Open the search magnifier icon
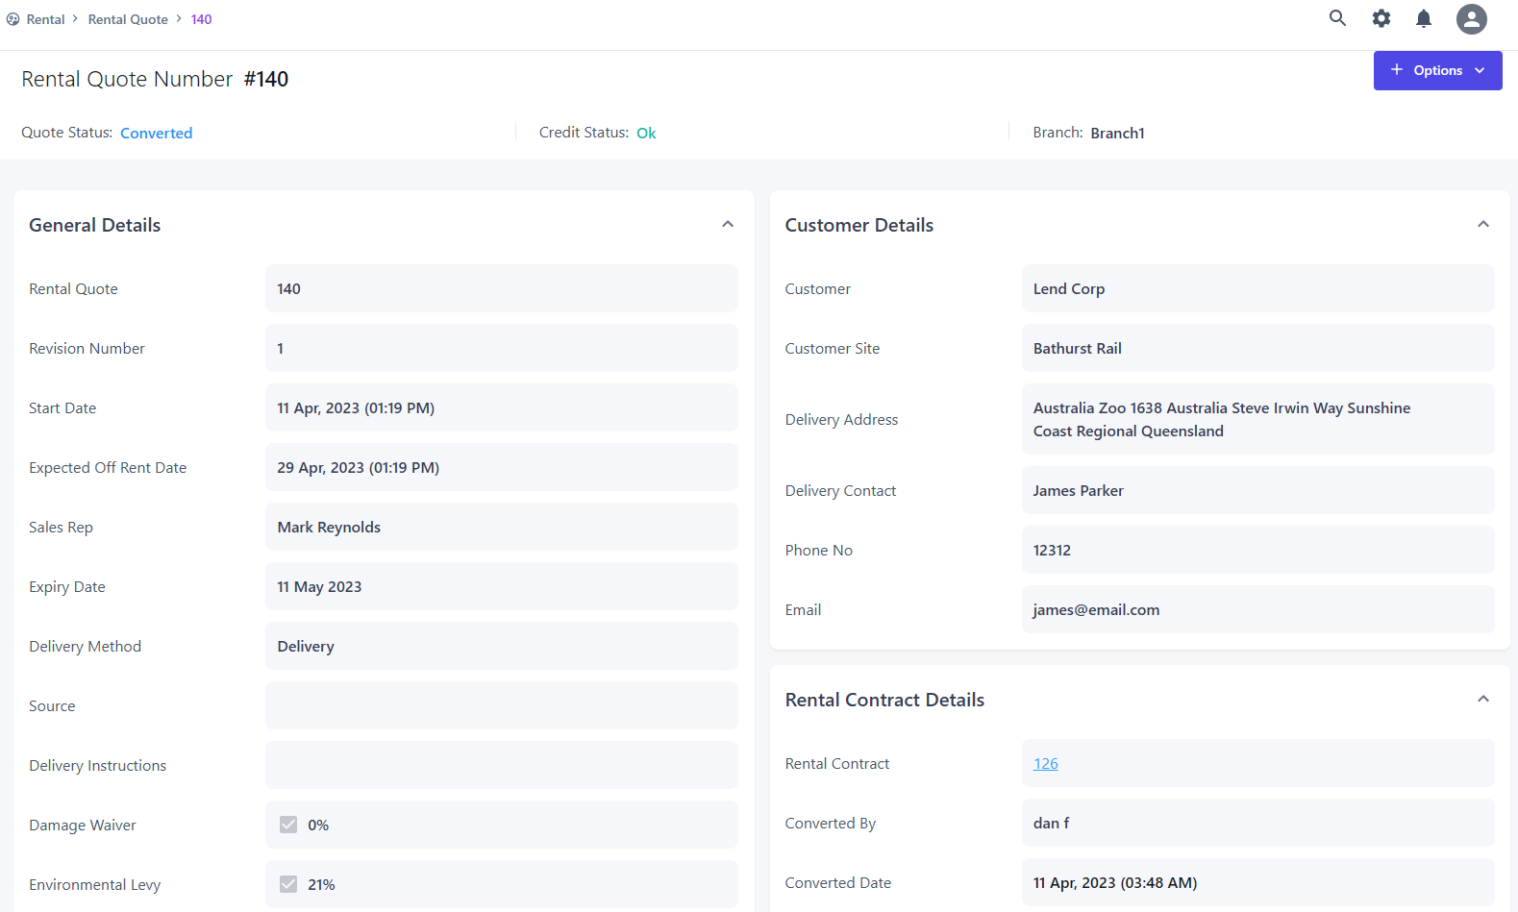 point(1337,18)
